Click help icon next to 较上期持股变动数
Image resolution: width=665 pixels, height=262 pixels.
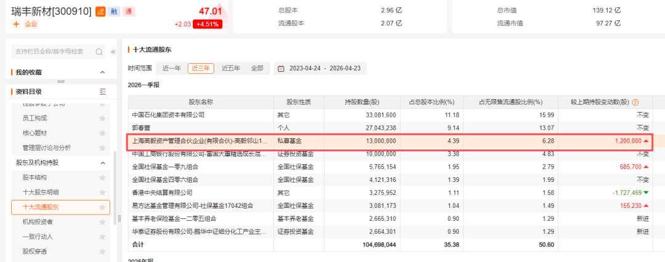coord(635,102)
